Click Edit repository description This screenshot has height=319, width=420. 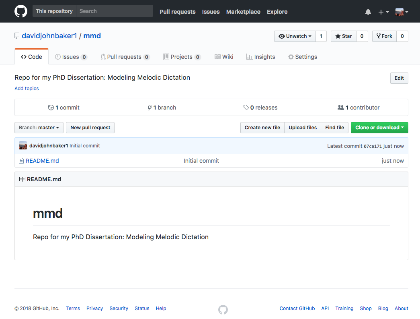click(x=399, y=78)
